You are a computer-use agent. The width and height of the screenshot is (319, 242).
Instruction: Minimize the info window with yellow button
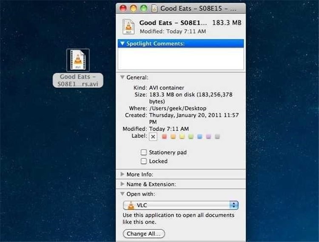pos(134,8)
